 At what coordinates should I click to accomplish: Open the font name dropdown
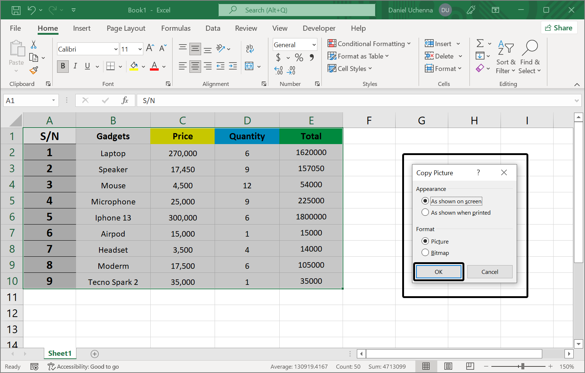(x=116, y=49)
